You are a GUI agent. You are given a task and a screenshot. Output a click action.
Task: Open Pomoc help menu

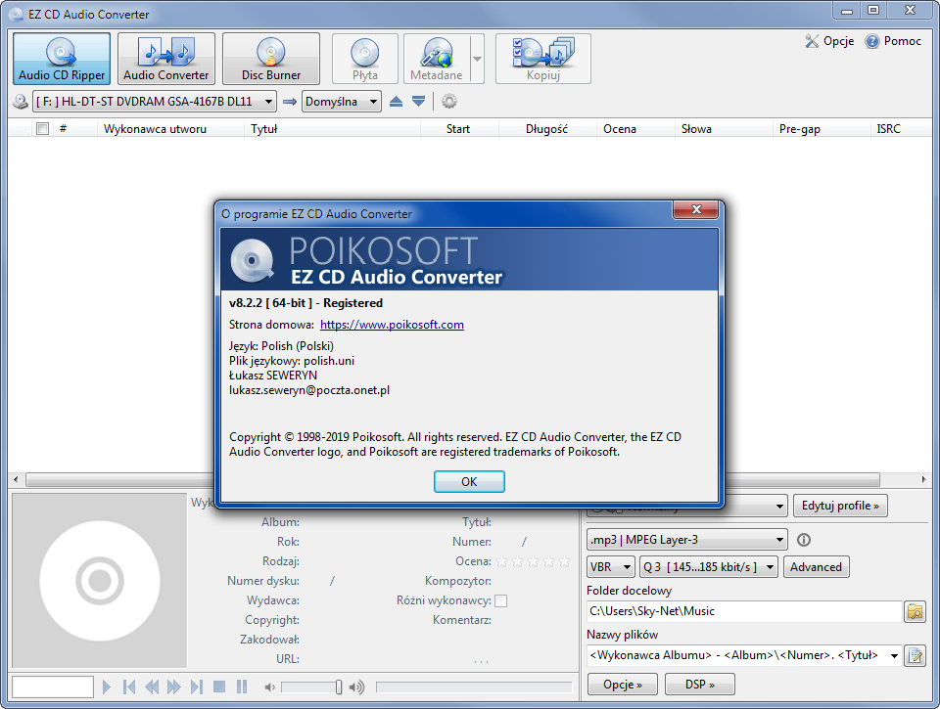(893, 41)
